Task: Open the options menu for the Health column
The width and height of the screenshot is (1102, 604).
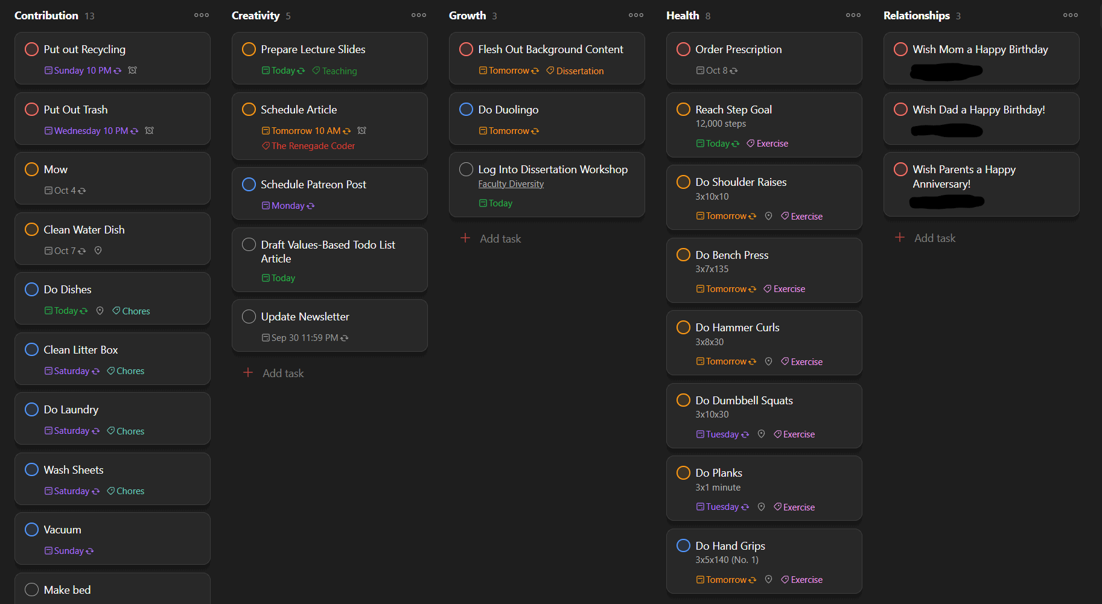Action: click(853, 15)
